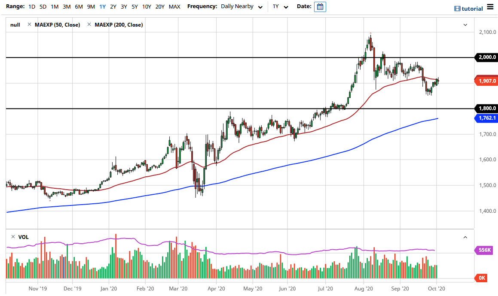This screenshot has height=296, width=498.
Task: Click the Apr '20 time axis label
Action: (x=216, y=288)
